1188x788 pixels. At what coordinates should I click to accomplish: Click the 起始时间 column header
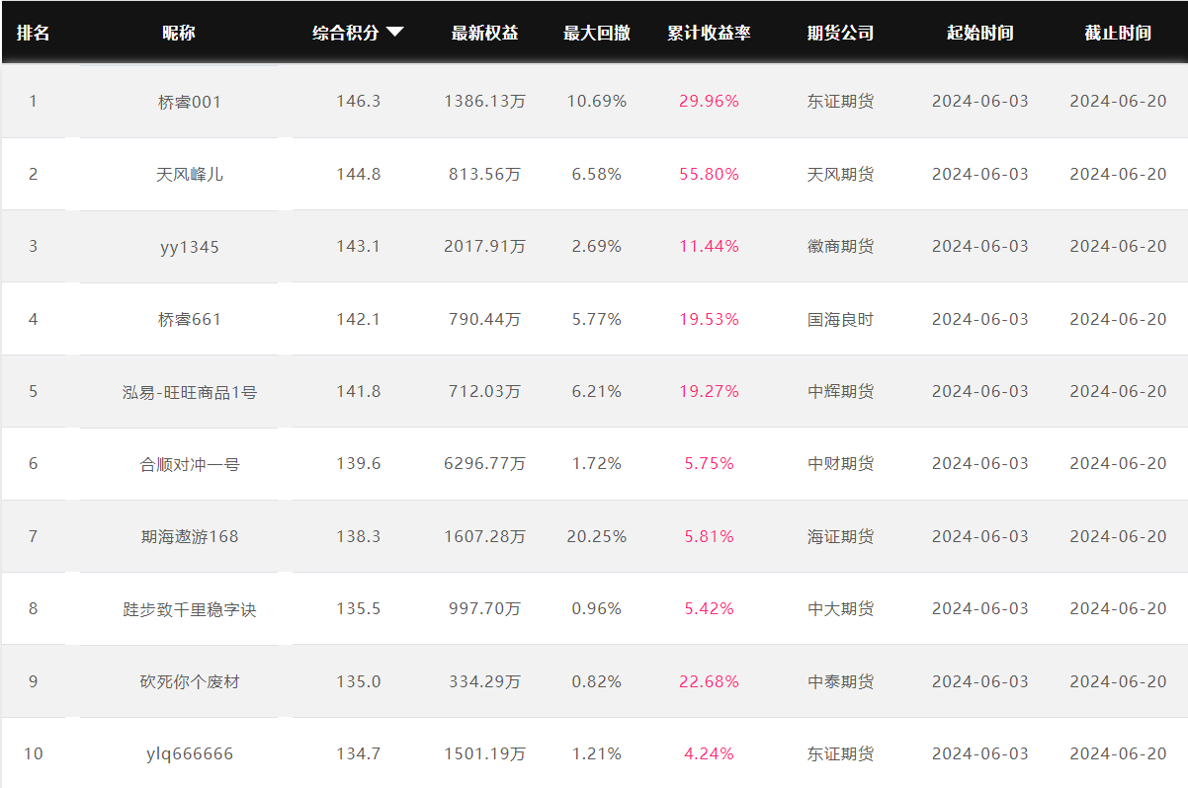click(979, 33)
